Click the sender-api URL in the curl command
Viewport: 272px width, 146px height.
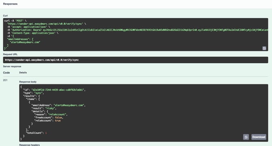click(45, 24)
